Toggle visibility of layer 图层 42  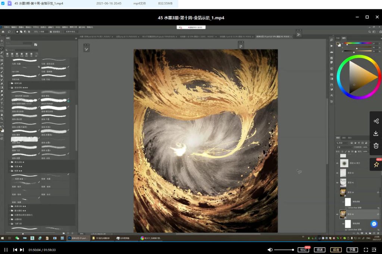[337, 173]
